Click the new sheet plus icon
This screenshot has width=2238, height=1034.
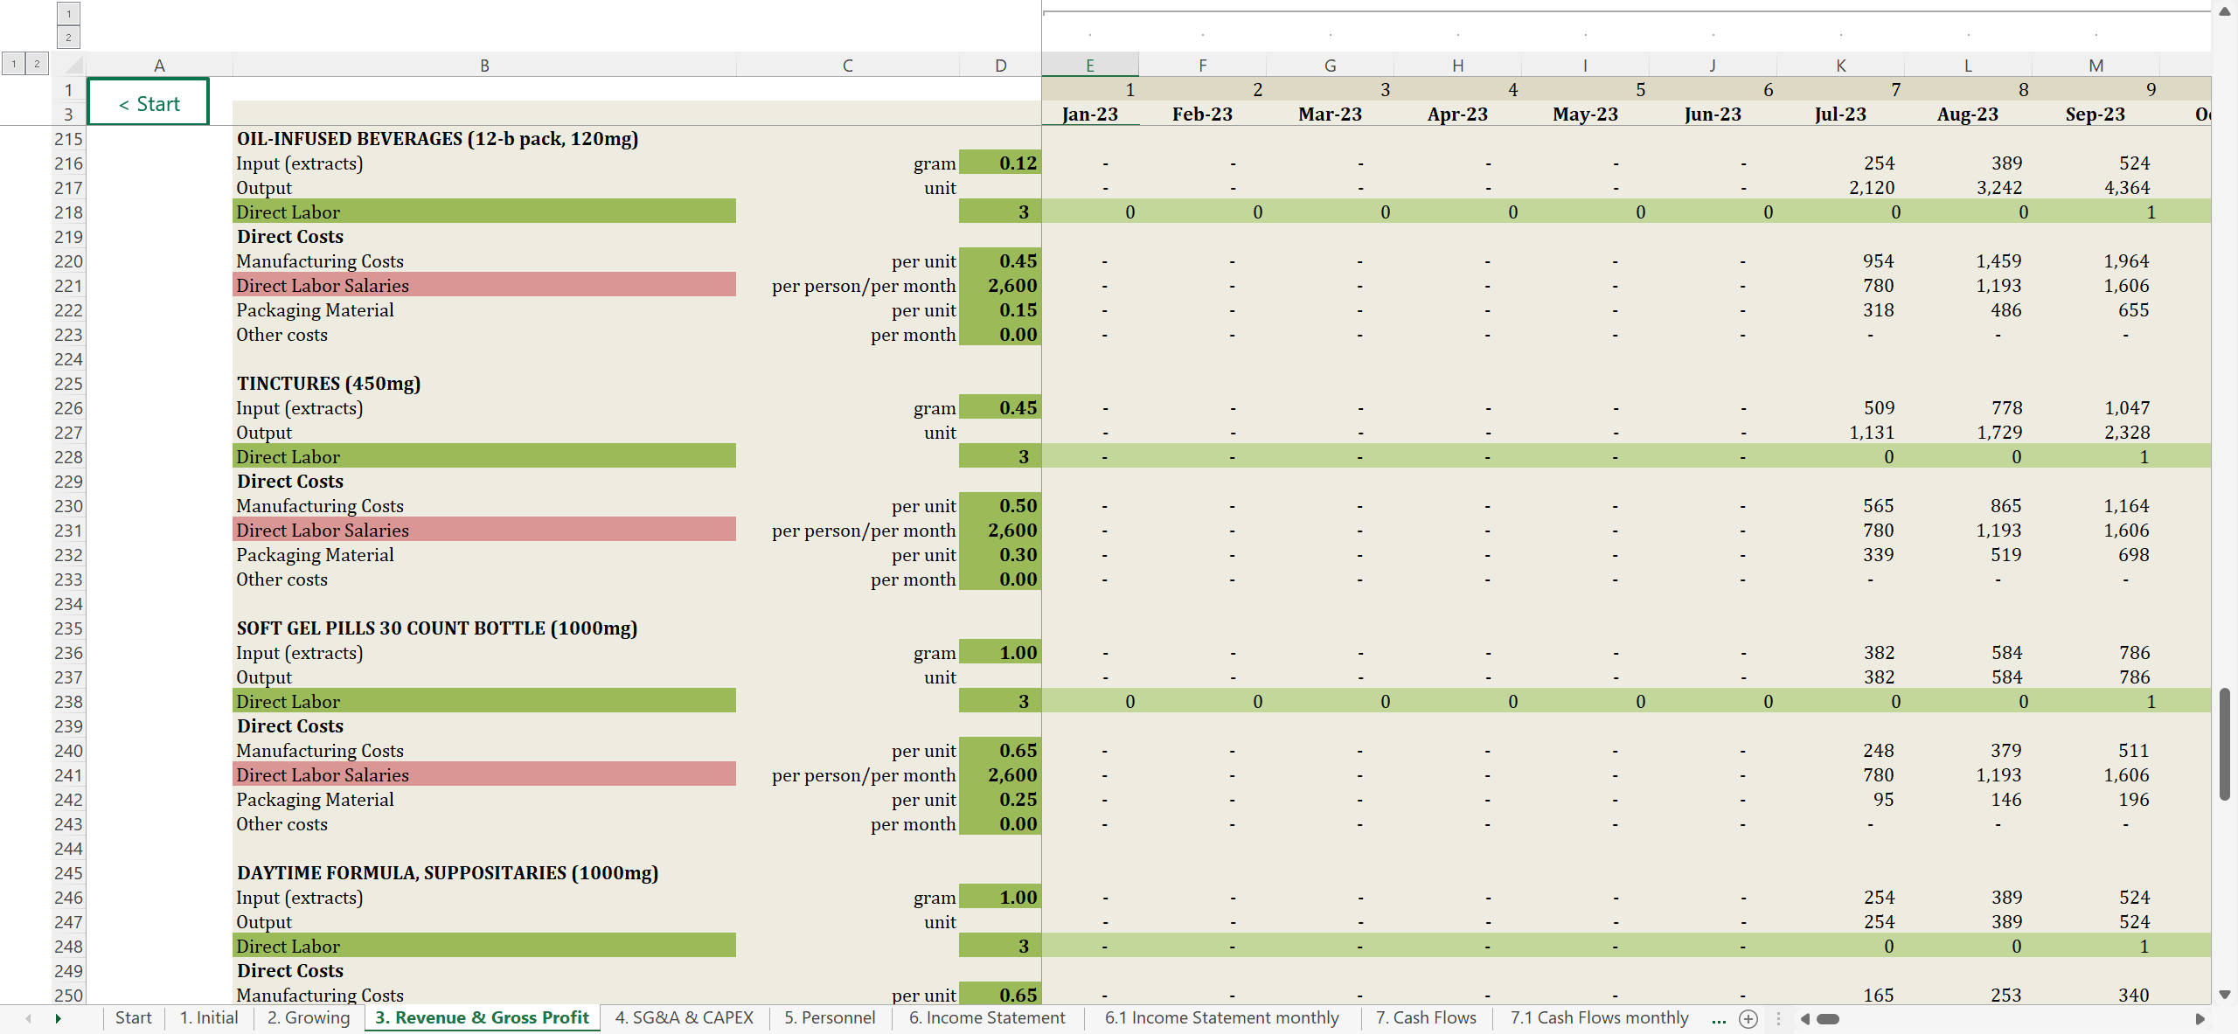pos(1748,1019)
